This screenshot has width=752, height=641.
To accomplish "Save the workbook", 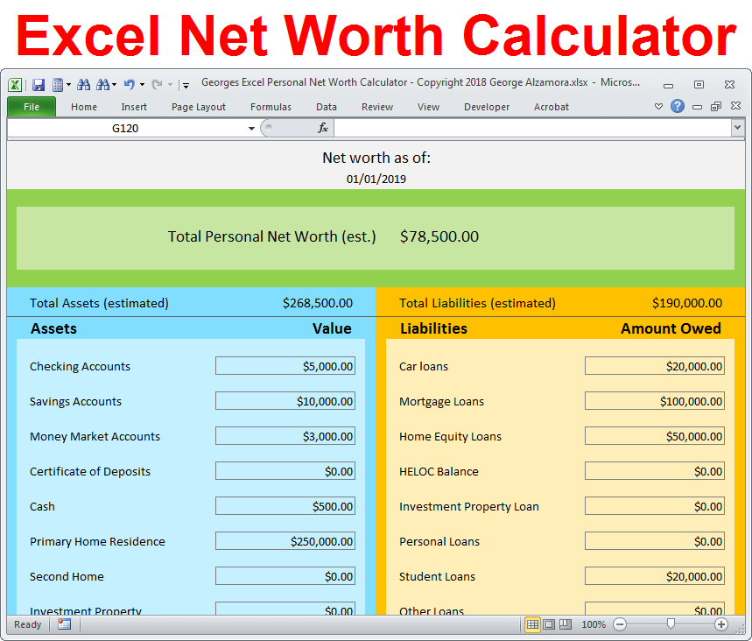I will (38, 84).
